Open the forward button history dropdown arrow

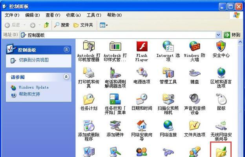tap(40, 25)
